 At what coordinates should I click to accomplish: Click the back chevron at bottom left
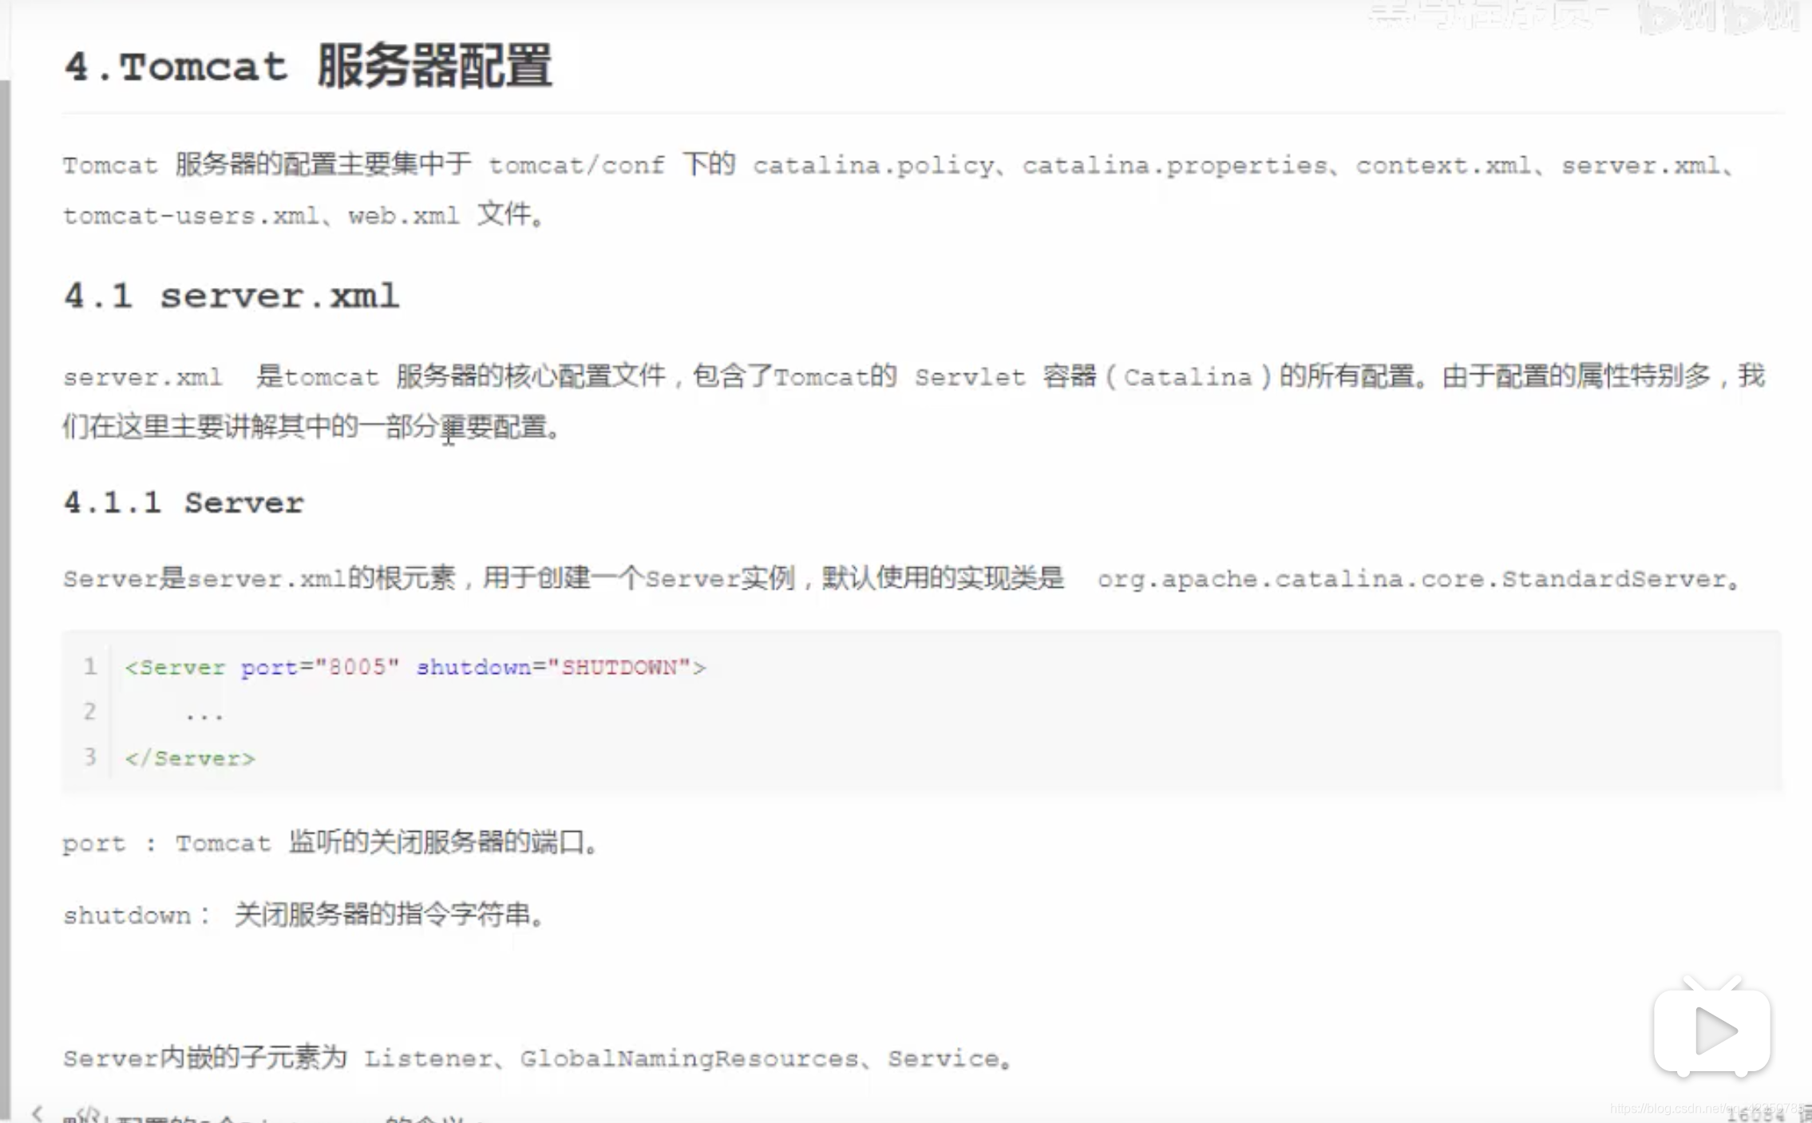(x=37, y=1113)
